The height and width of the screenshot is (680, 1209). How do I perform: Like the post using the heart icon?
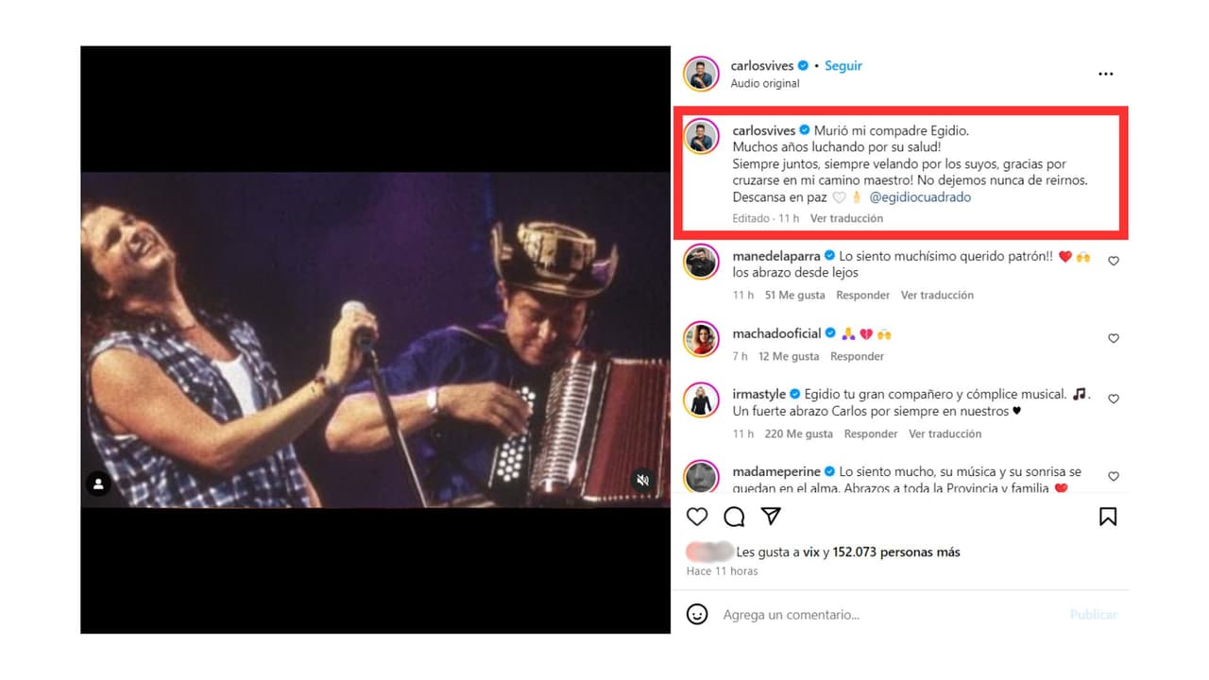coord(696,517)
